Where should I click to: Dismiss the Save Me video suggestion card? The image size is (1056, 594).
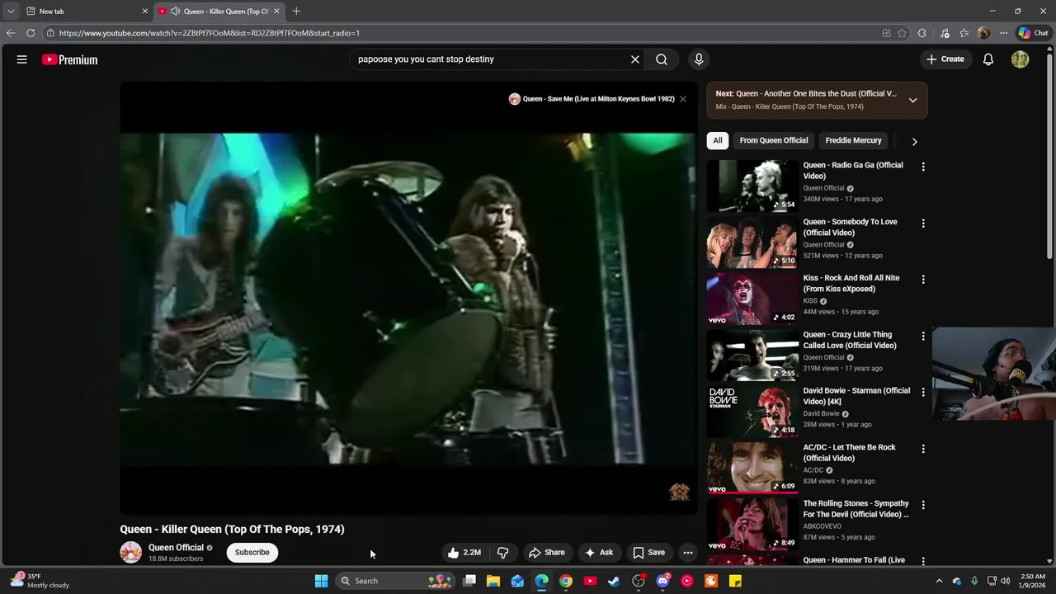pyautogui.click(x=683, y=99)
